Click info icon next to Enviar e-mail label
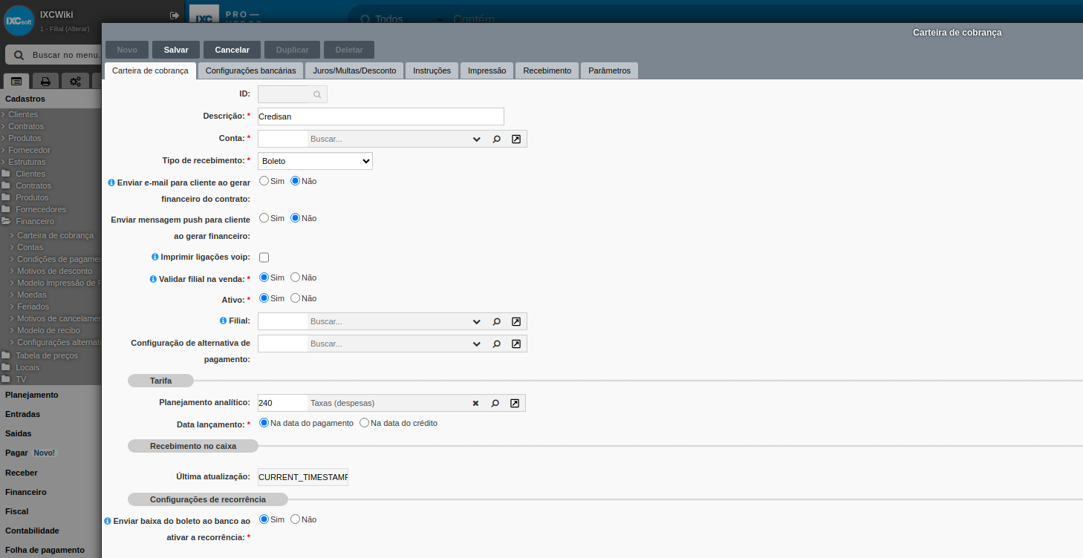 [x=111, y=183]
